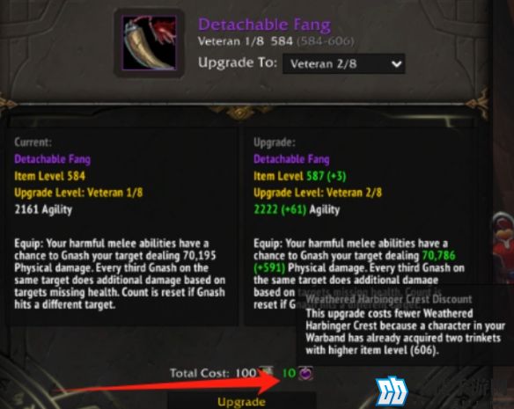Click the purple Weathered Harbinger Crest icon

tap(305, 373)
